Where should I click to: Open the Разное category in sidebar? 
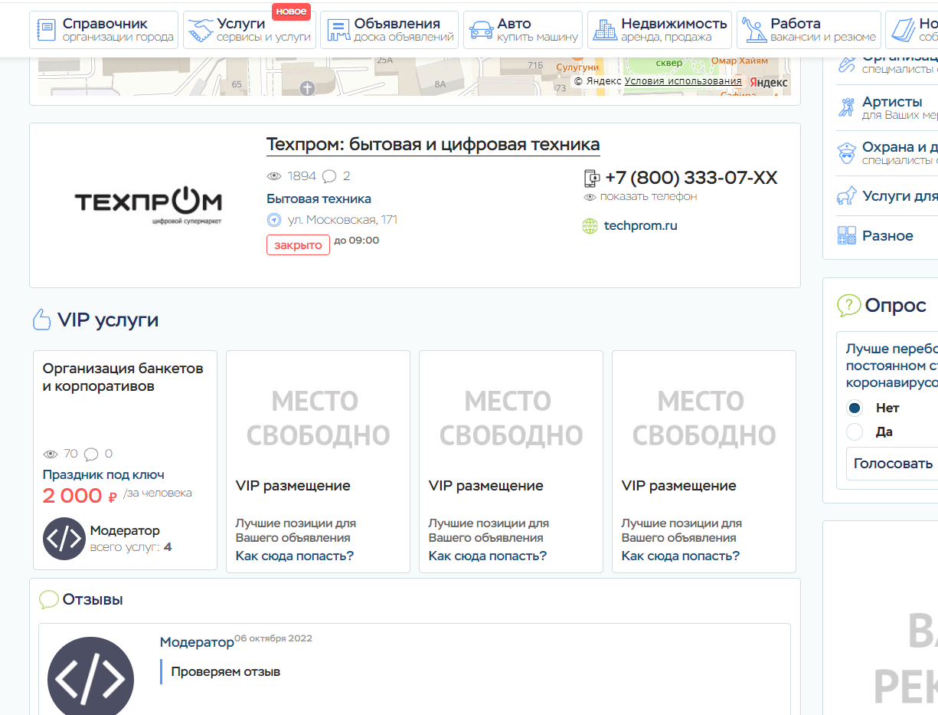tap(887, 236)
